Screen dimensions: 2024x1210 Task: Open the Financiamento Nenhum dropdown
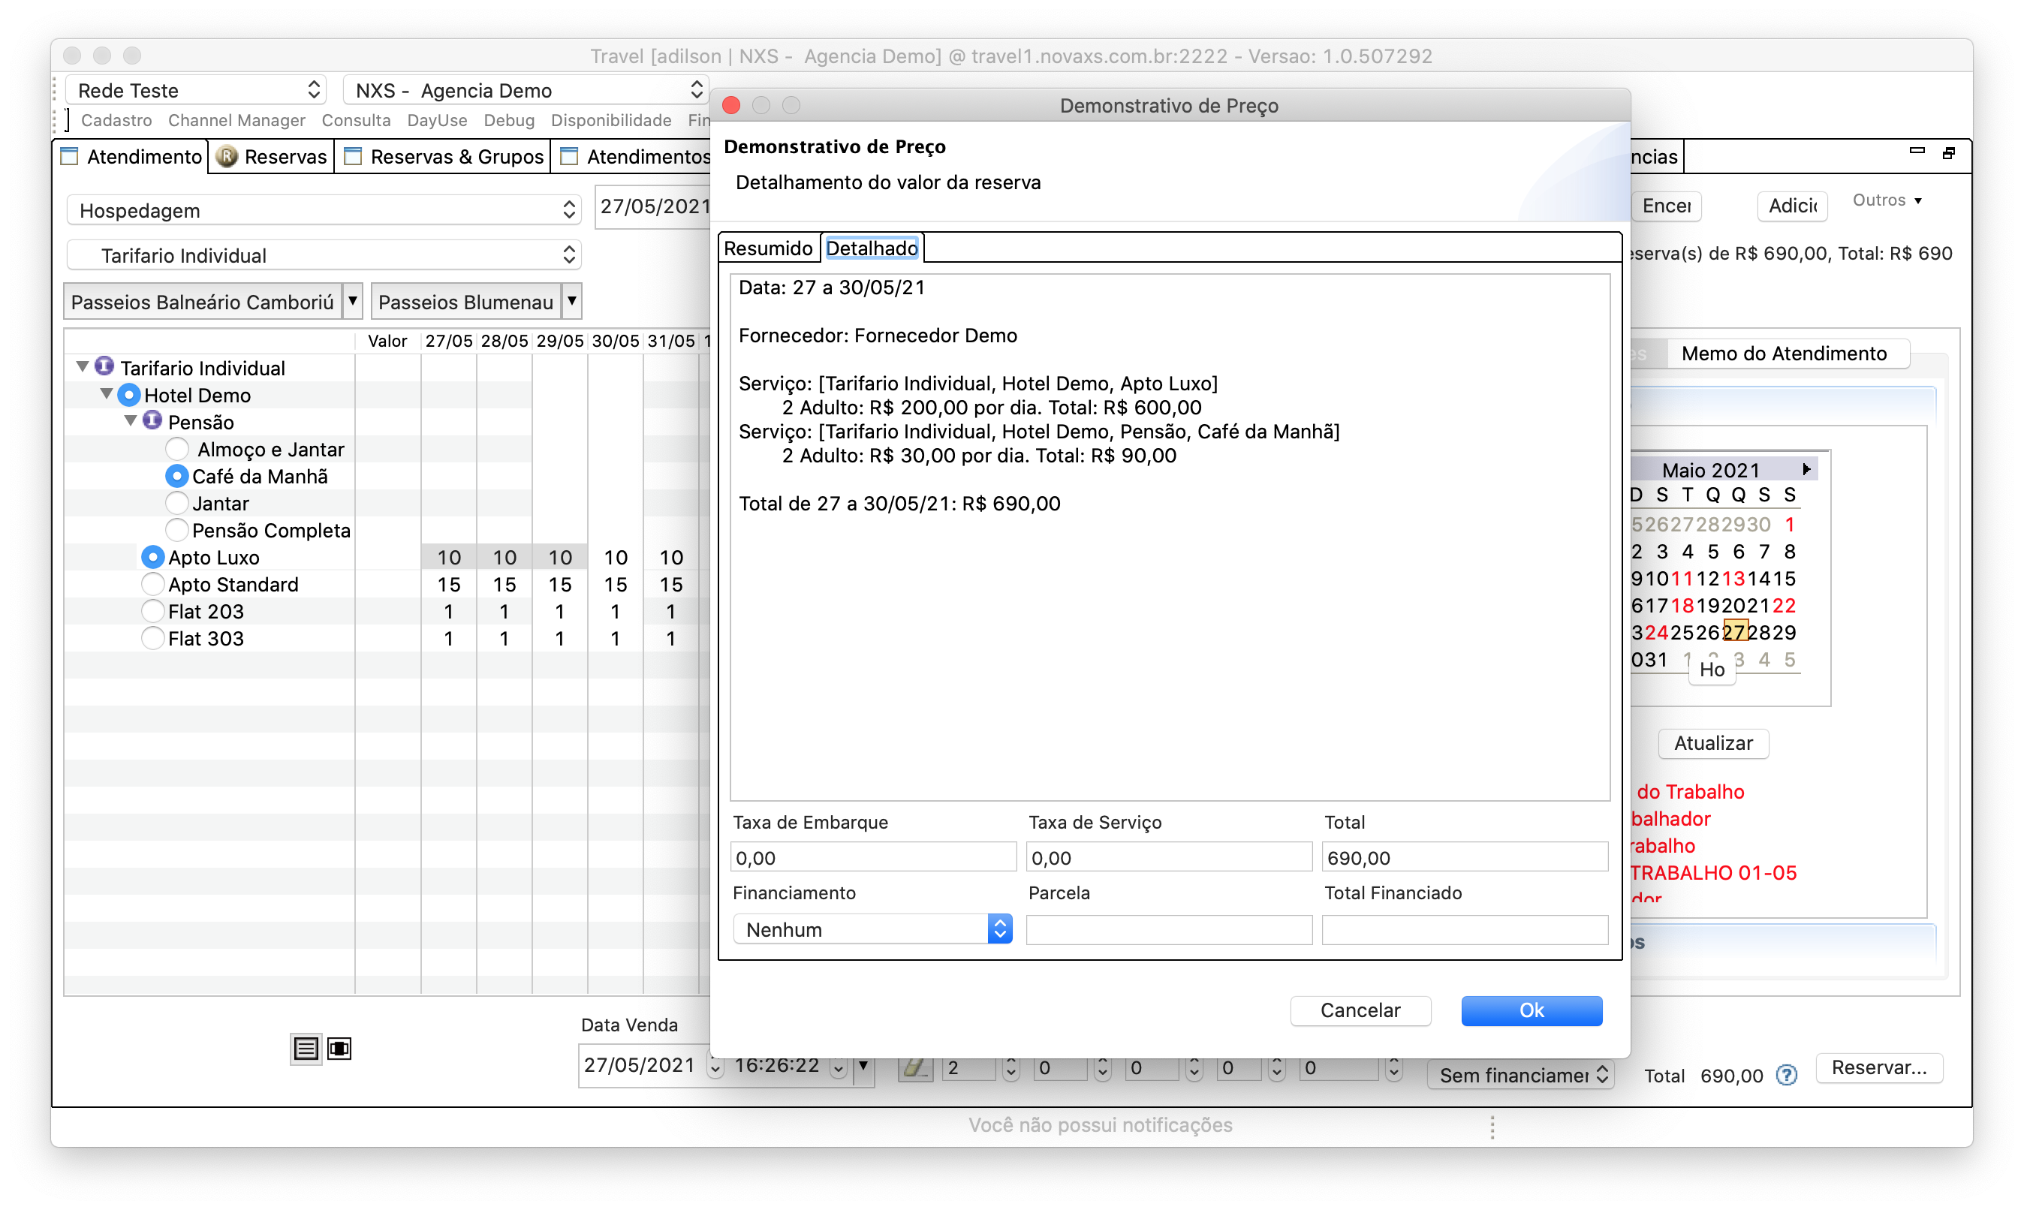point(872,929)
